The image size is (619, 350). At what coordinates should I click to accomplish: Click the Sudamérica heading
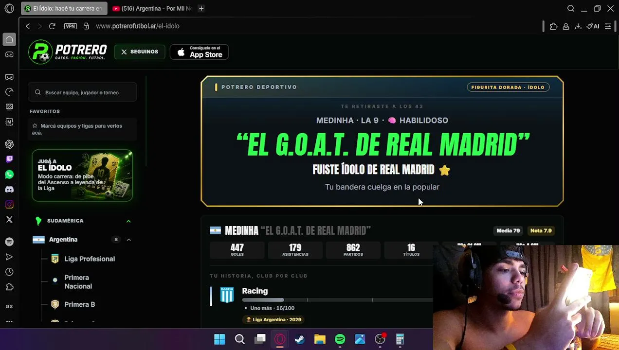pos(65,221)
